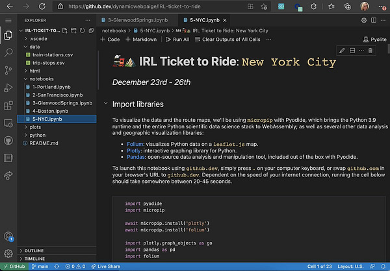Collapse the Import libraries section chevron
The width and height of the screenshot is (390, 271).
(106, 103)
